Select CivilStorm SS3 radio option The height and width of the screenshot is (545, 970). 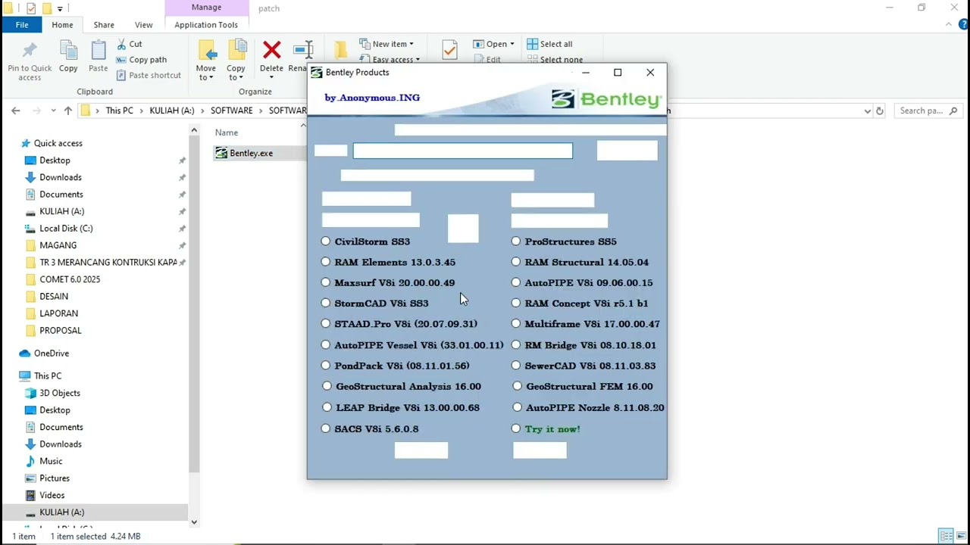click(x=326, y=241)
